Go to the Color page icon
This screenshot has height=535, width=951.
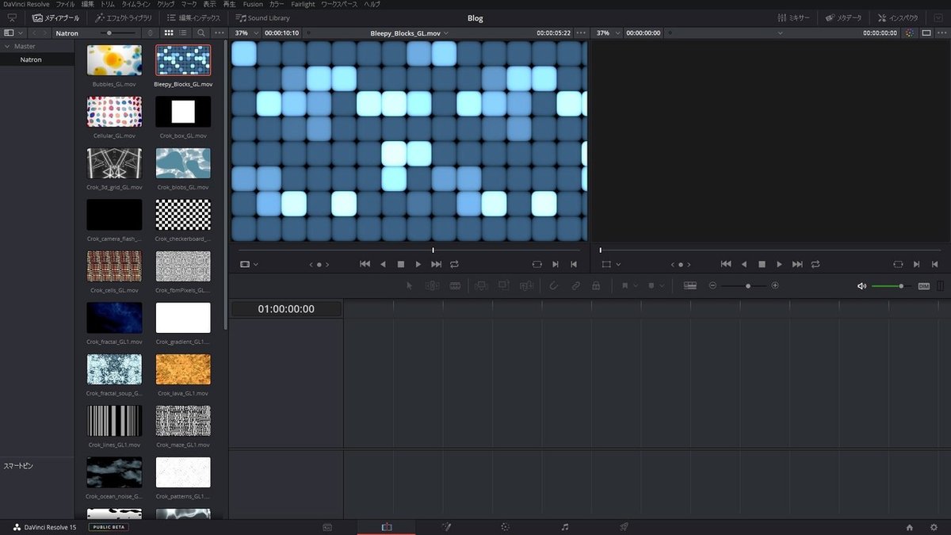(x=505, y=527)
